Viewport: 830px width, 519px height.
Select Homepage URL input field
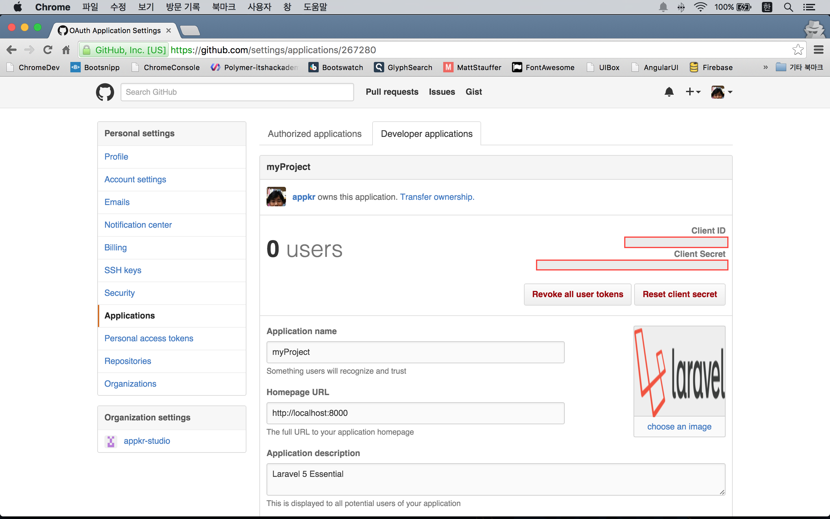pos(415,413)
